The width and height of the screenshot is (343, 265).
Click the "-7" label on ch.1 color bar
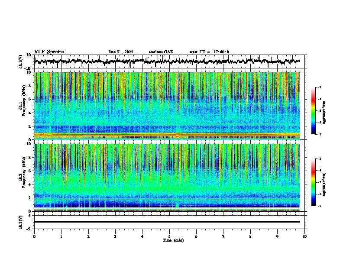click(319, 134)
